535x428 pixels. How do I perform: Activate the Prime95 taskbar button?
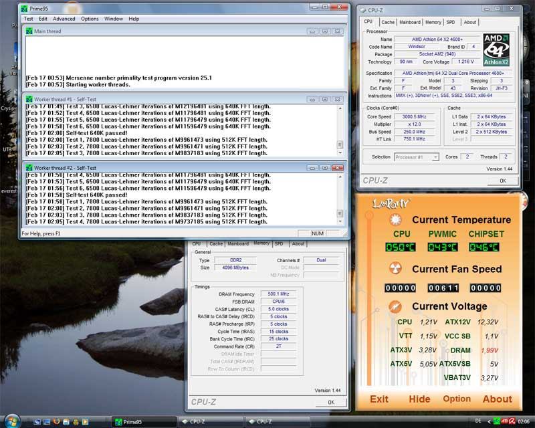click(144, 422)
